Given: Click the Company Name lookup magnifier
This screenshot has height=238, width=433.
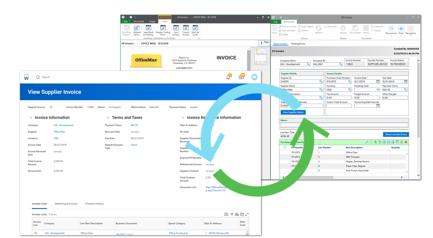Looking at the screenshot, I should [308, 64].
